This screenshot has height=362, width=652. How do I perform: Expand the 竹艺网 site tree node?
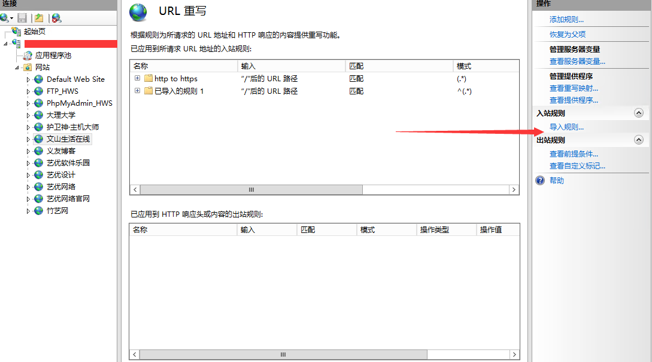click(x=27, y=210)
